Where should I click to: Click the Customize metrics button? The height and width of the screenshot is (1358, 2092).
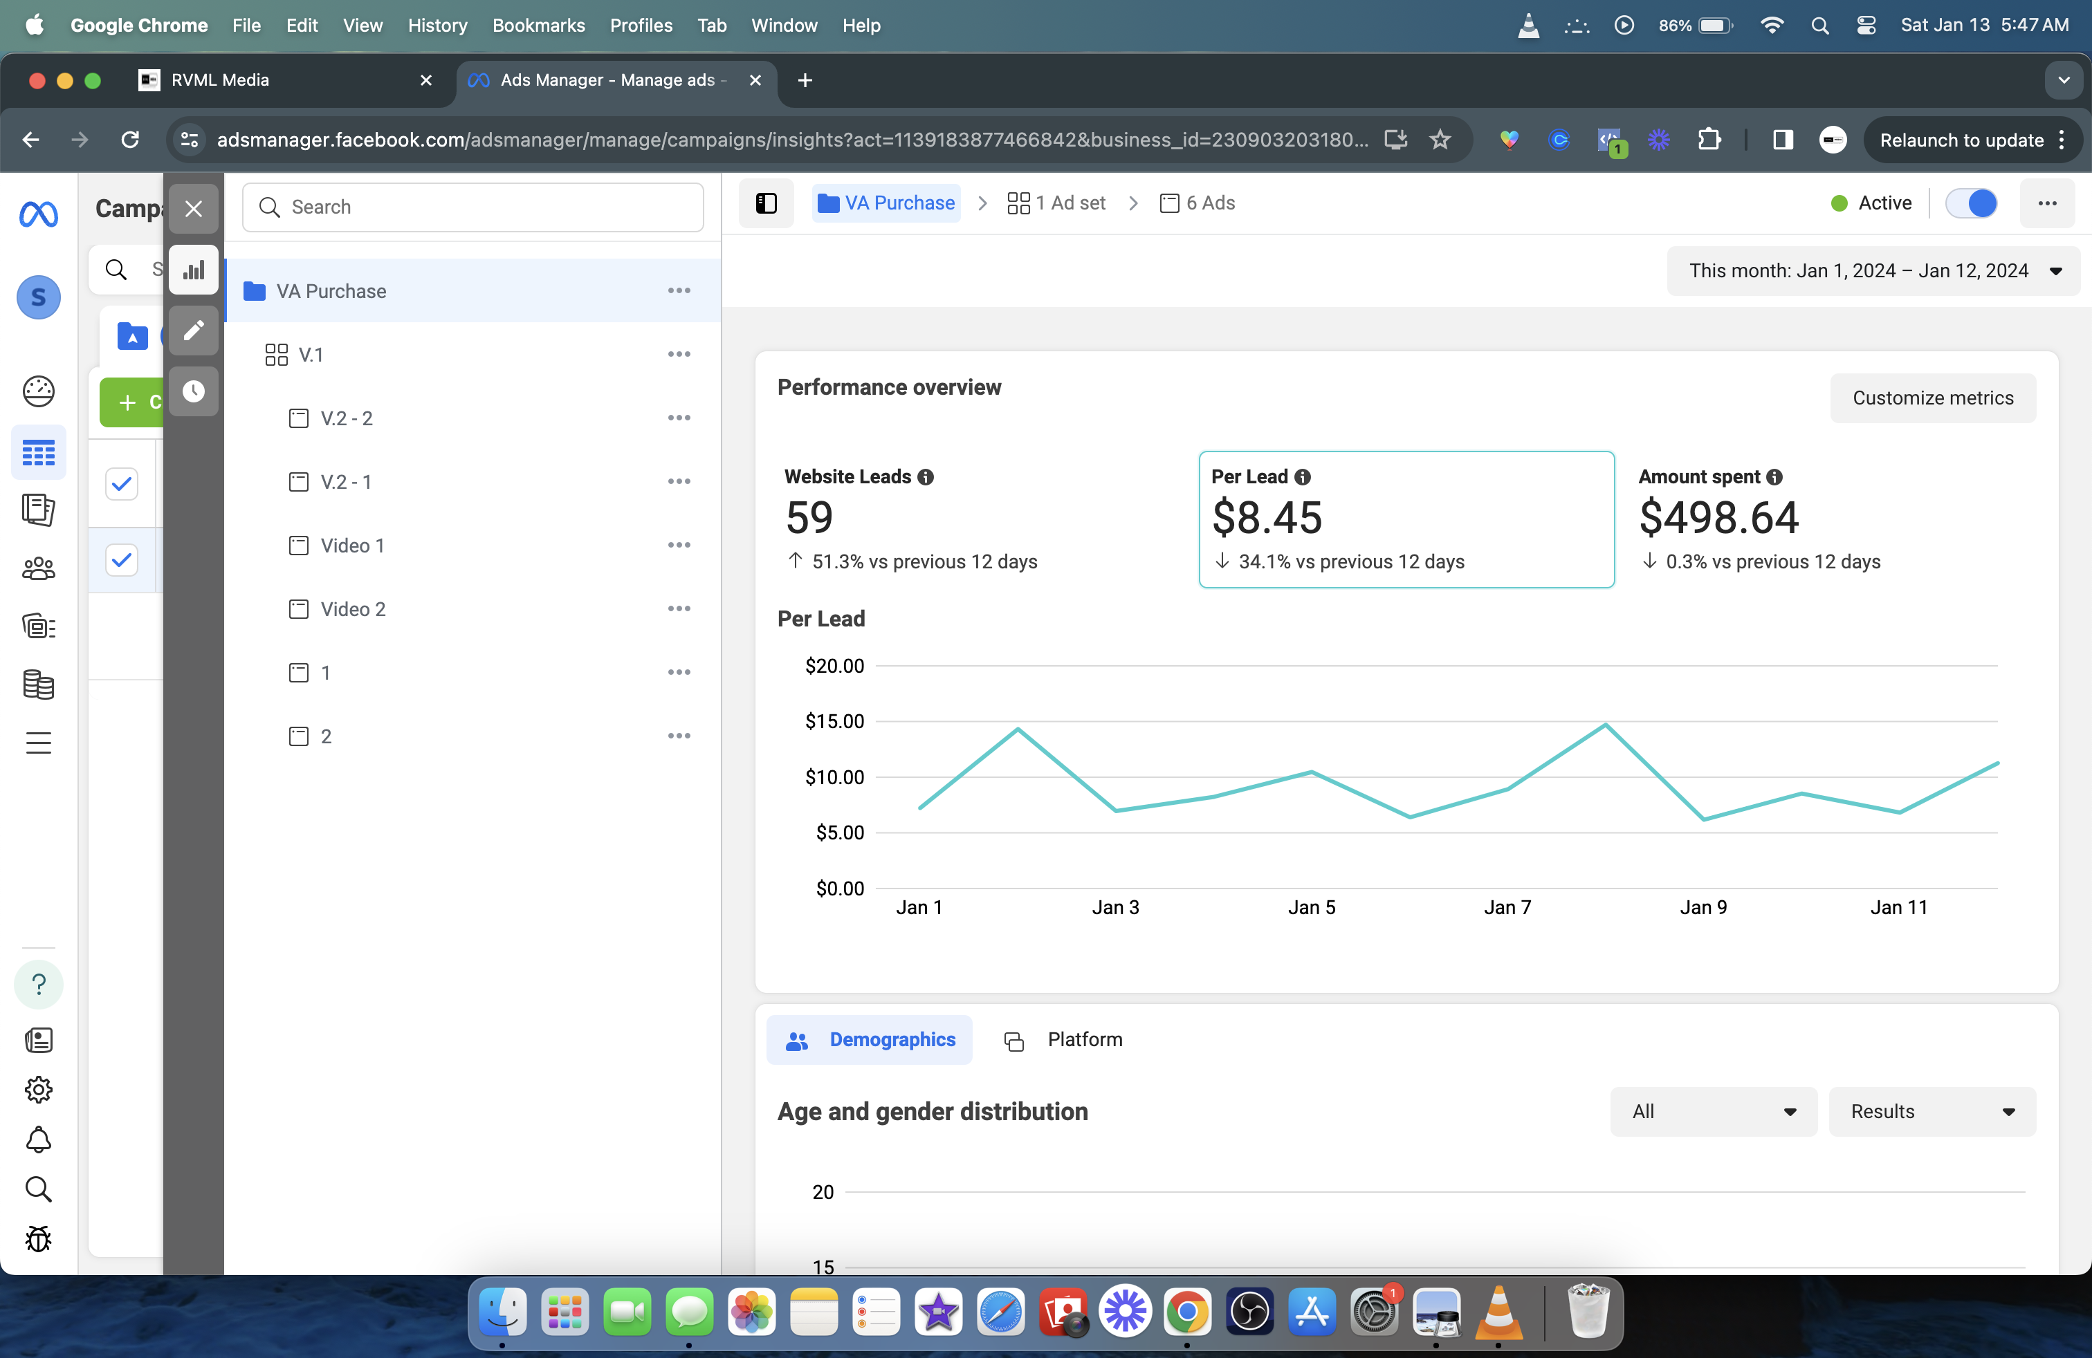[1933, 398]
